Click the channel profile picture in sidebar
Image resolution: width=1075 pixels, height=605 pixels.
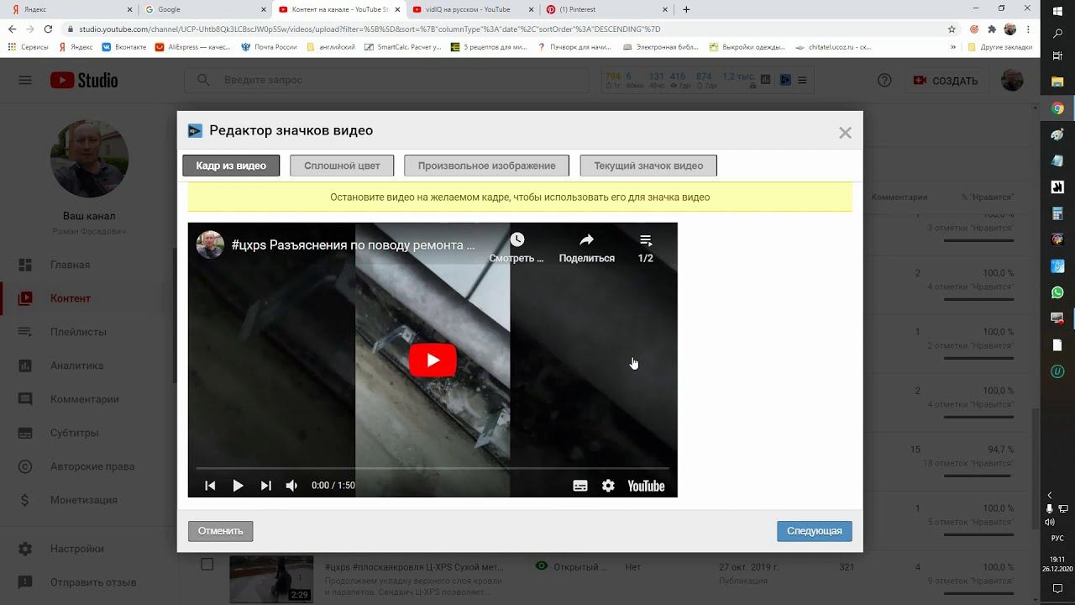89,159
